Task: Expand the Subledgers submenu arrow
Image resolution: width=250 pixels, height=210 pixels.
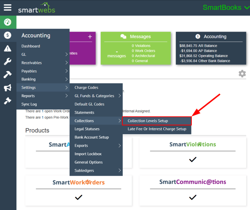Action: pyautogui.click(x=119, y=171)
